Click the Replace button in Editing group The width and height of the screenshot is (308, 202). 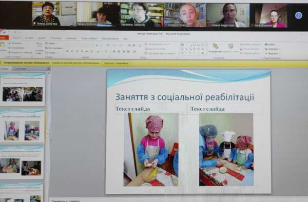pyautogui.click(x=272, y=49)
